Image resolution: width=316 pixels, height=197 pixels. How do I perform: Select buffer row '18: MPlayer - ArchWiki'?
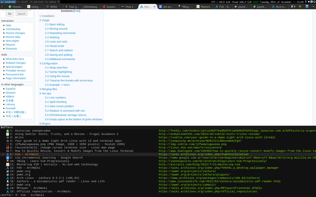158,188
